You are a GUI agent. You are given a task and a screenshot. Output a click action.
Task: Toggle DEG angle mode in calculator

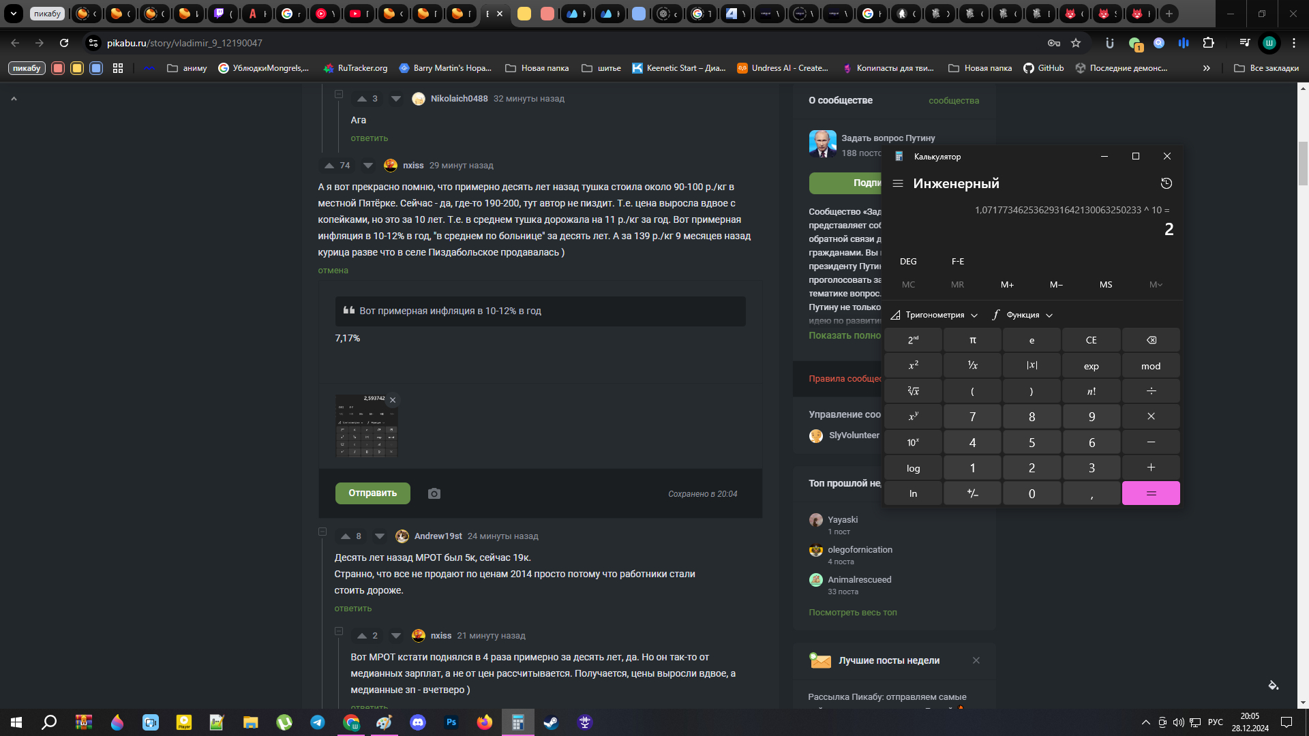coord(908,262)
